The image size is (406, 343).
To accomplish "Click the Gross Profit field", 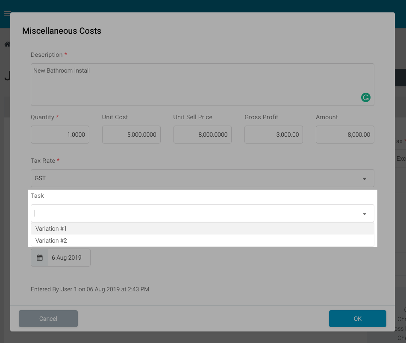I will [274, 135].
